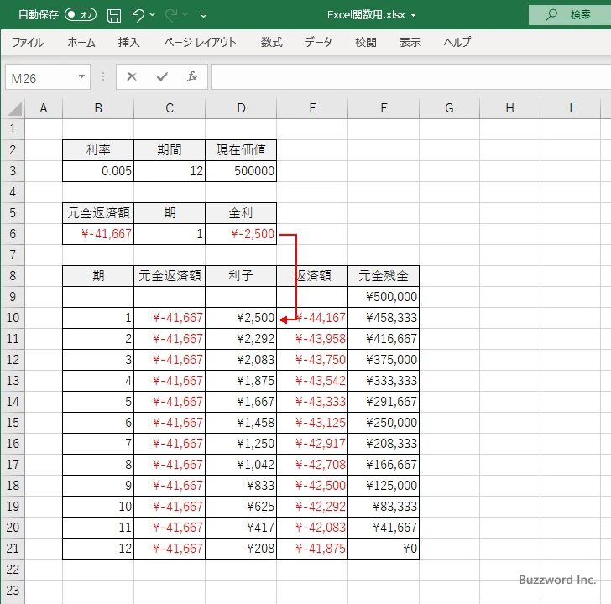Switch to the 挿入 tab
The image size is (611, 604).
coord(128,42)
